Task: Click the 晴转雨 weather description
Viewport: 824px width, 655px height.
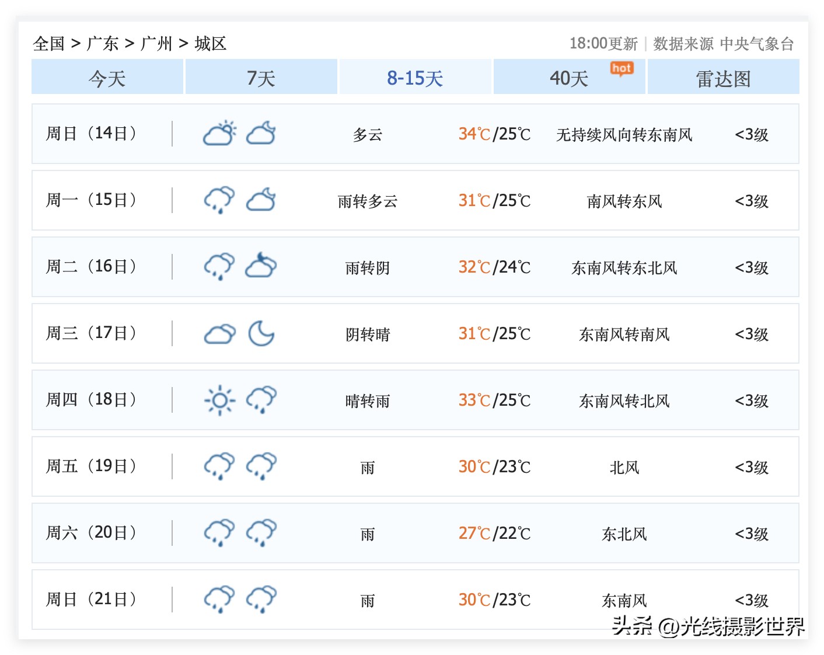Action: click(x=368, y=401)
